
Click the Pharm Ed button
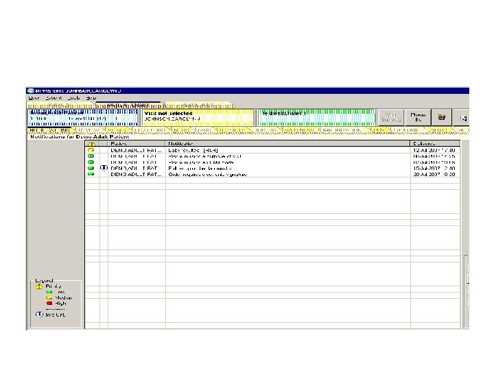[418, 117]
